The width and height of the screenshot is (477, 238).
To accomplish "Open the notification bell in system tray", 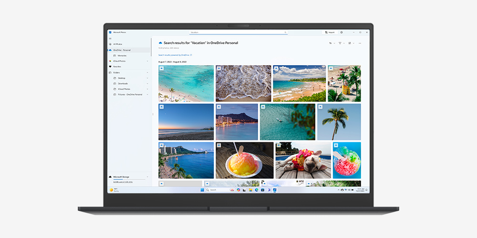I will click(x=366, y=190).
